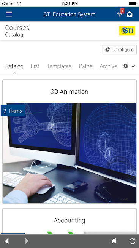Click the Configure button
The width and height of the screenshot is (139, 248).
pyautogui.click(x=119, y=50)
